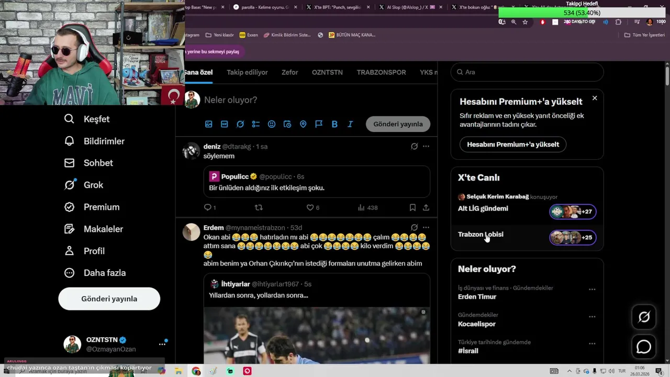Image resolution: width=670 pixels, height=377 pixels.
Task: Open emoji picker in composer
Action: tap(272, 124)
